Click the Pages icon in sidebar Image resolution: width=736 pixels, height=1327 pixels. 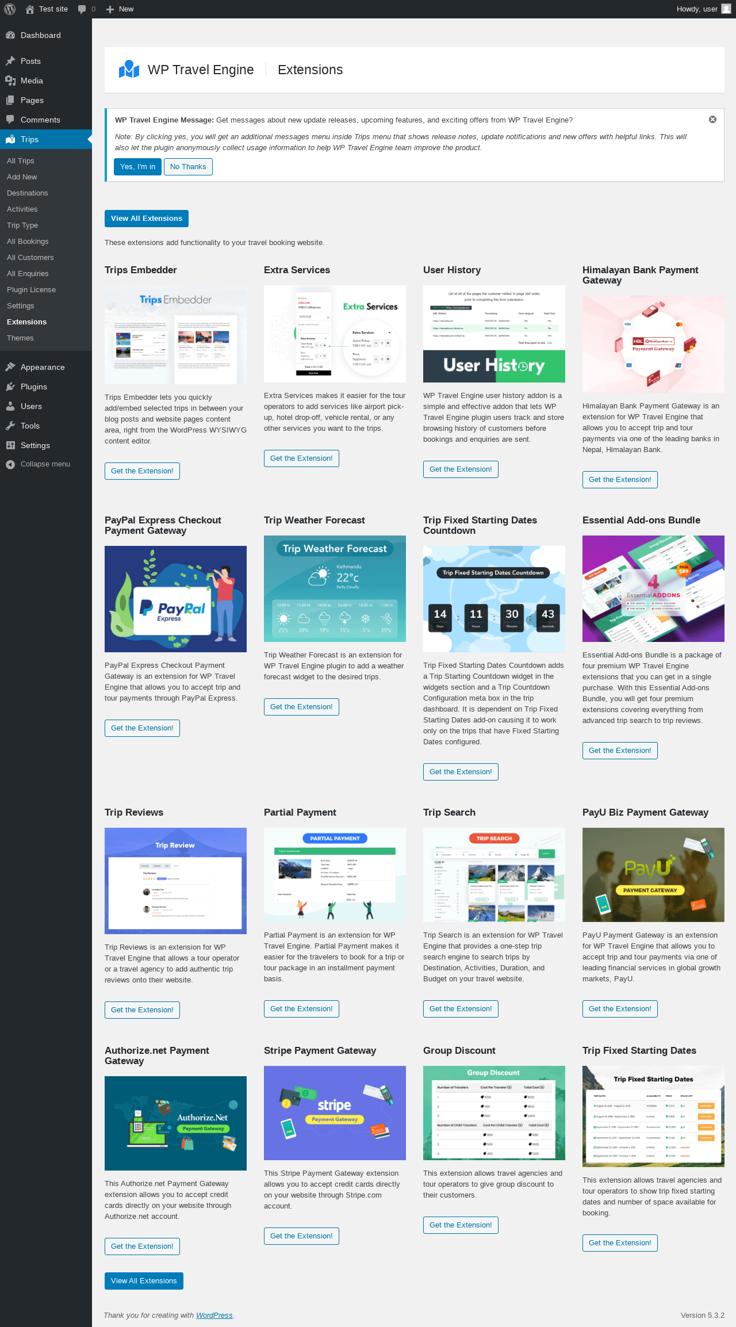tap(10, 100)
